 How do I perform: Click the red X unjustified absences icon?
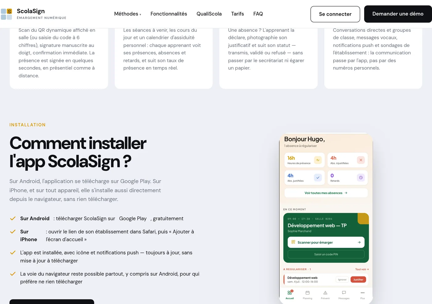(361, 160)
